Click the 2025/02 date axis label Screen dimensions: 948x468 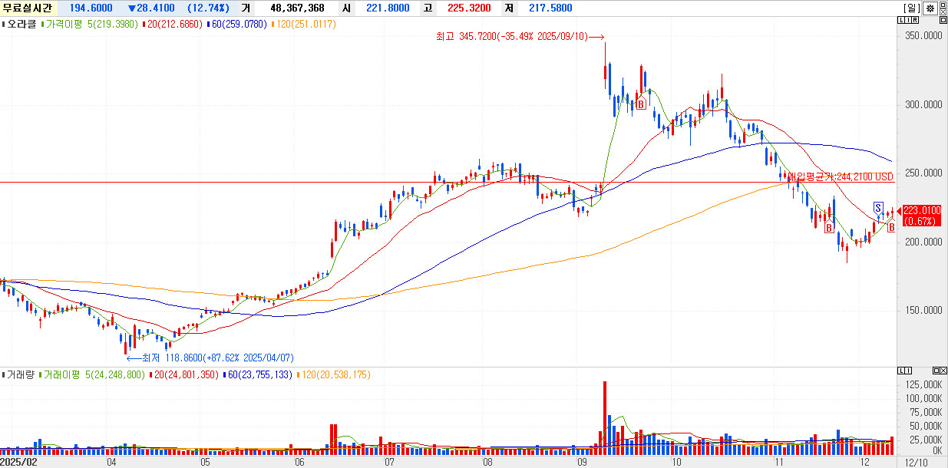pyautogui.click(x=19, y=462)
